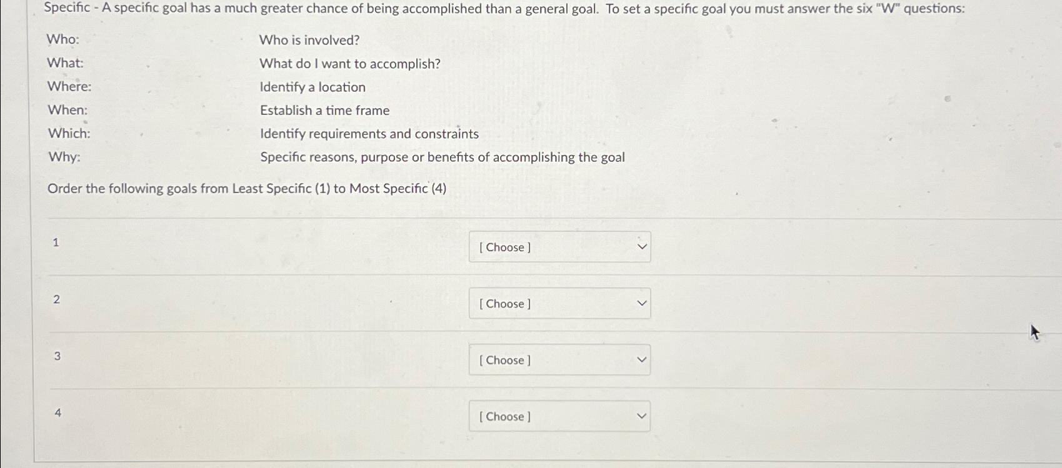Expand the chevron on the fourth Choose selector
The width and height of the screenshot is (1062, 468).
(x=641, y=415)
